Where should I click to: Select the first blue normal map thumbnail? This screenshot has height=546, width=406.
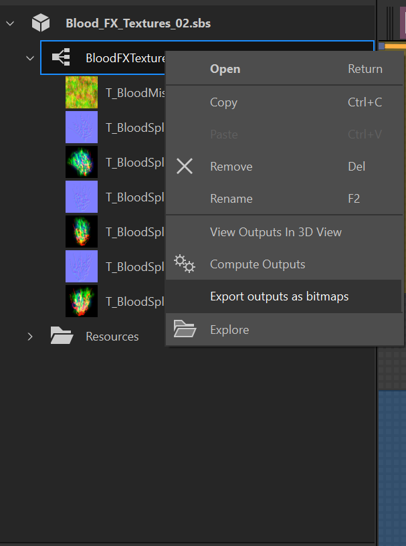pos(82,127)
